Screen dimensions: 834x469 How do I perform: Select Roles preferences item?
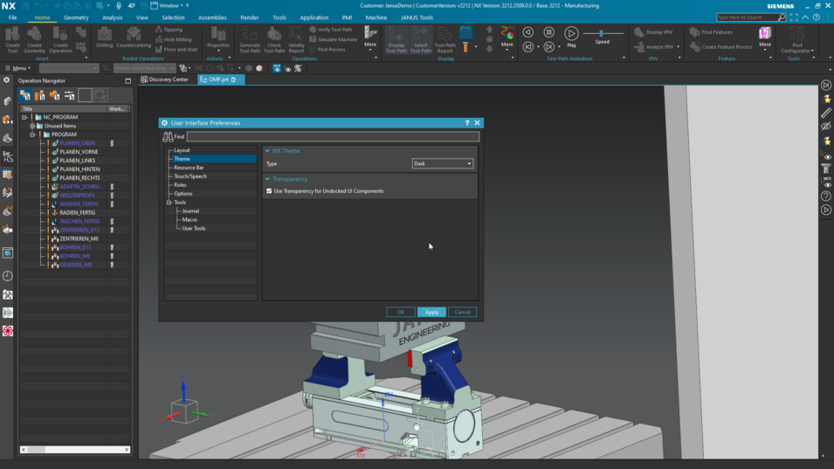180,185
